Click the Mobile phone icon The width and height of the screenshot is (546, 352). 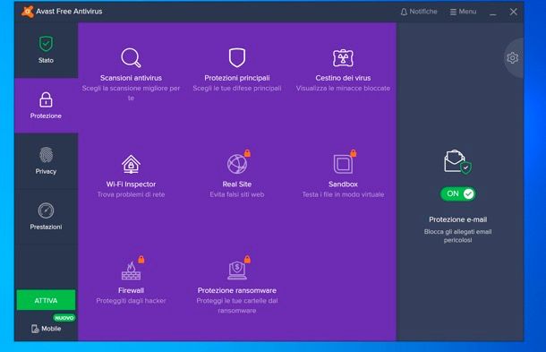coord(35,329)
